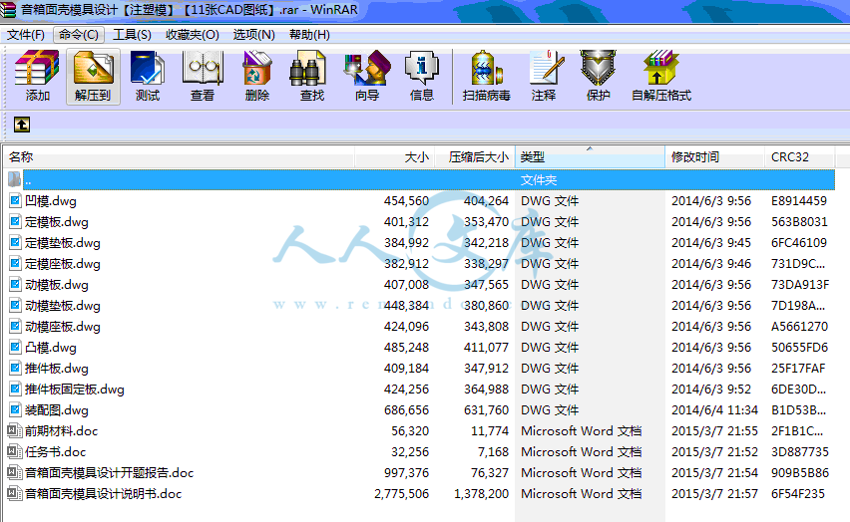Viewport: 850px width, 522px height.
Task: Click the file icon of 定模座板.dwg
Action: [15, 264]
